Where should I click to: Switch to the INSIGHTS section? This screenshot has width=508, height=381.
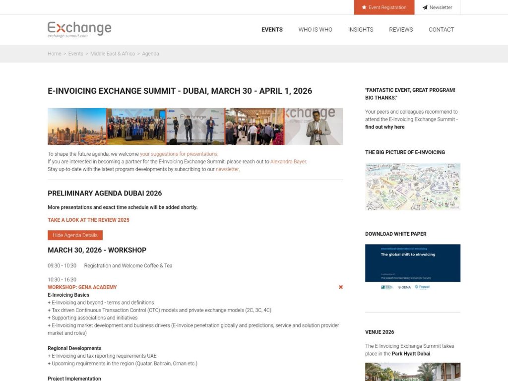point(361,30)
